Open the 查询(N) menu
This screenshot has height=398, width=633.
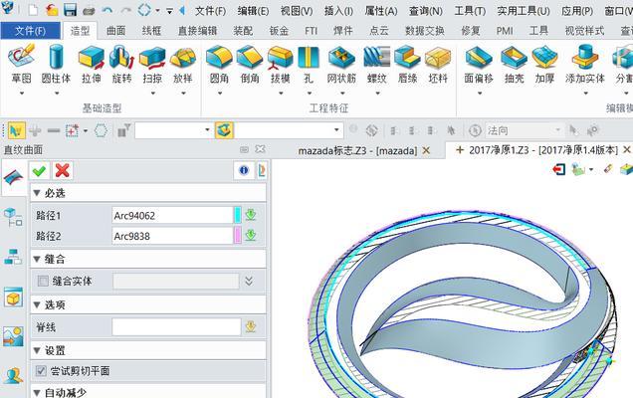coord(426,11)
